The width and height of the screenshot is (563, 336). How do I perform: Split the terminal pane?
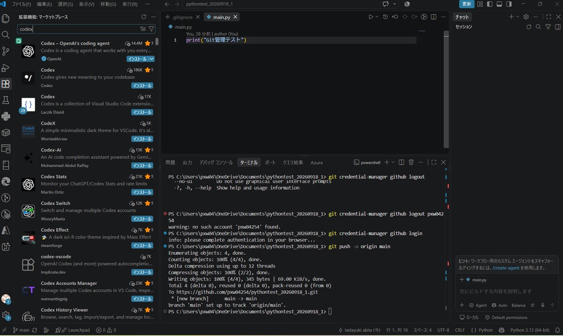click(401, 163)
